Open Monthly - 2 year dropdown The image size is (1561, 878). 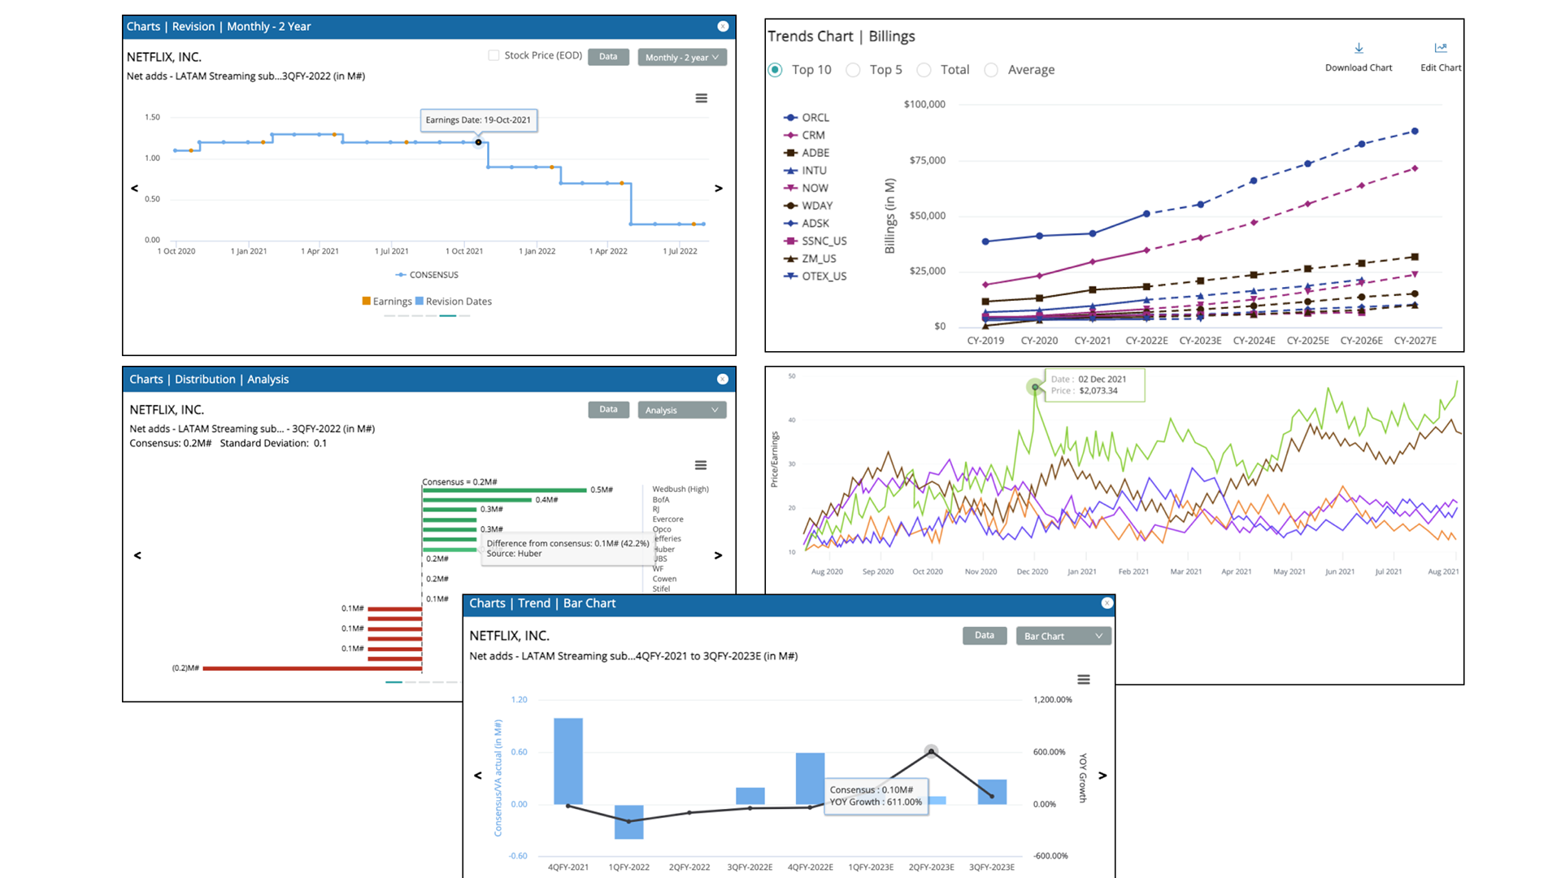682,58
